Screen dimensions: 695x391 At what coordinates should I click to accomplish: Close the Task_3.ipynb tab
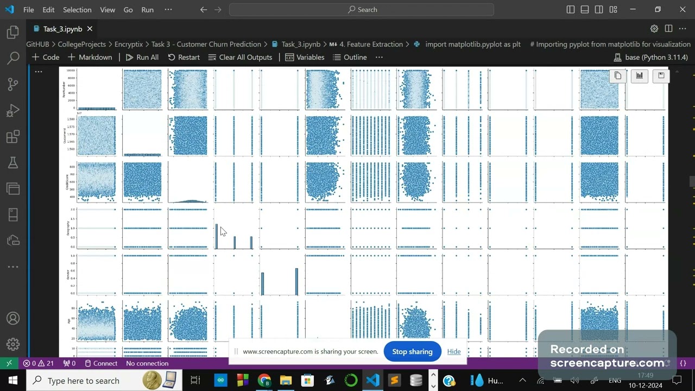pos(90,29)
